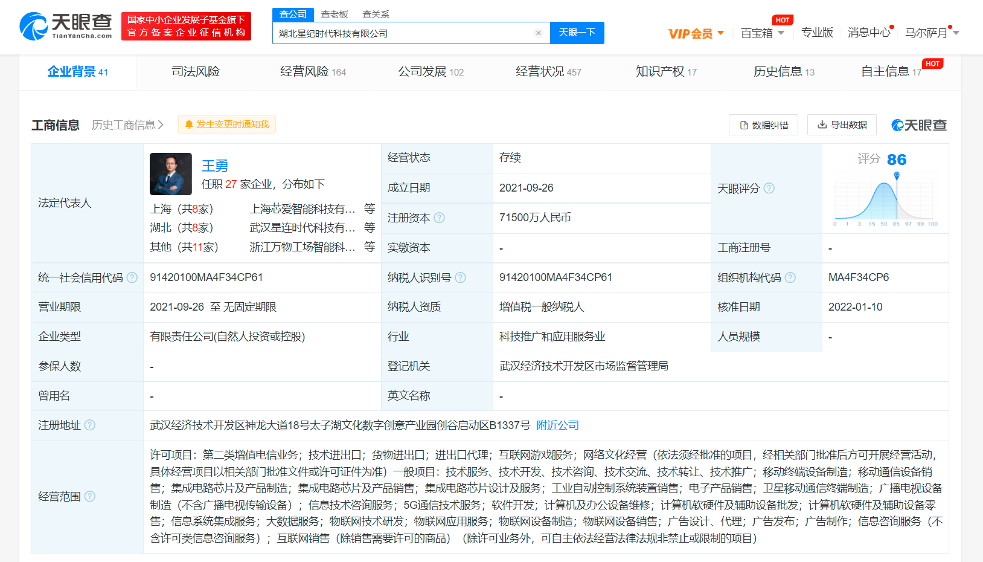Click the 其他（共11家）entry
The width and height of the screenshot is (983, 562).
pyautogui.click(x=184, y=247)
